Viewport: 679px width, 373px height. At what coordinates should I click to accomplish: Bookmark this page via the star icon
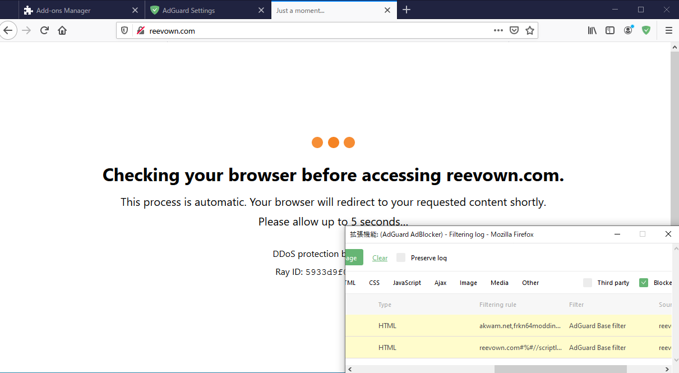point(530,30)
